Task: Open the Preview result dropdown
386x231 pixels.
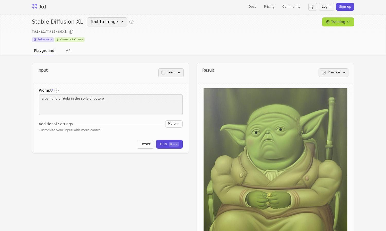Action: 334,73
